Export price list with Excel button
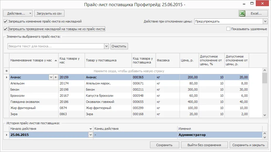This screenshot has height=152, width=271. 253,13
